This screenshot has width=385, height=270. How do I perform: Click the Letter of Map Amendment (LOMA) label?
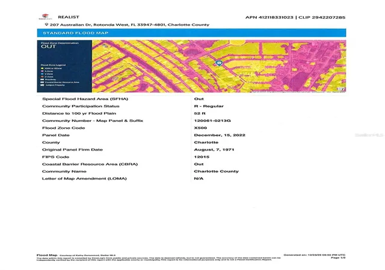[84, 179]
